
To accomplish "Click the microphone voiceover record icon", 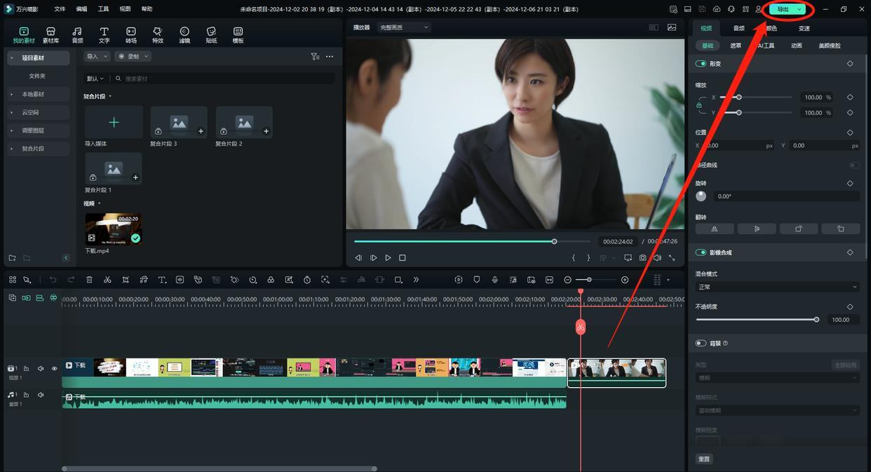I will click(x=494, y=280).
